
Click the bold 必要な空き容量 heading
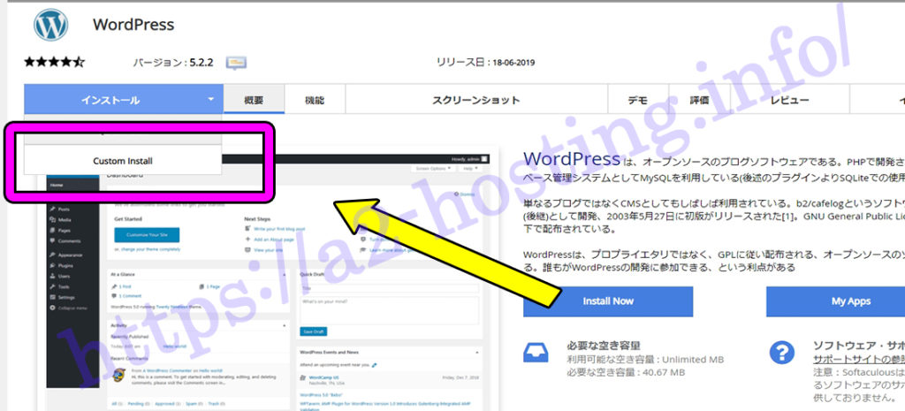[604, 346]
